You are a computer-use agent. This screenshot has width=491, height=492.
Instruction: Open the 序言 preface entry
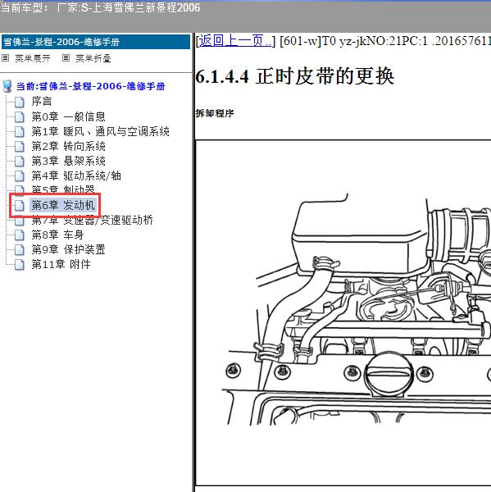(x=42, y=102)
